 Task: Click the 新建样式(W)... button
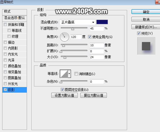(146, 27)
